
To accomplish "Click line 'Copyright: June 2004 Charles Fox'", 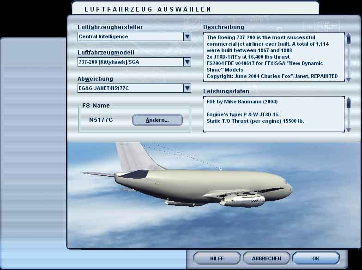I will point(249,76).
